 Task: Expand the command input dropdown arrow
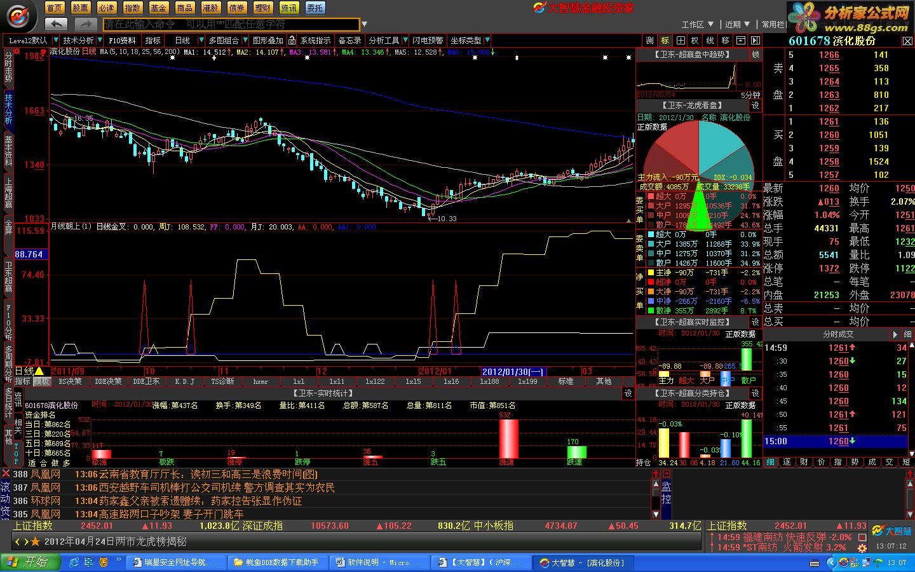click(x=365, y=25)
